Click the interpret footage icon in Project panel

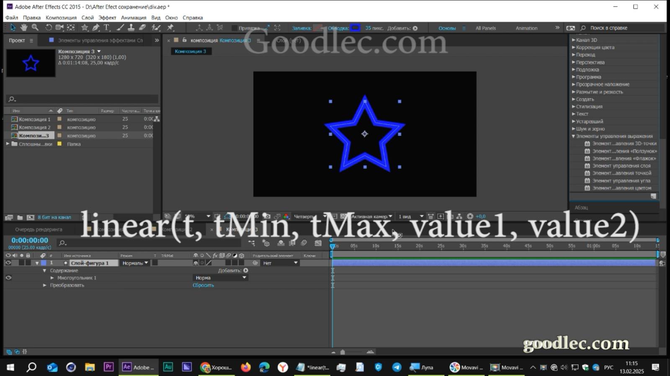[x=9, y=217]
